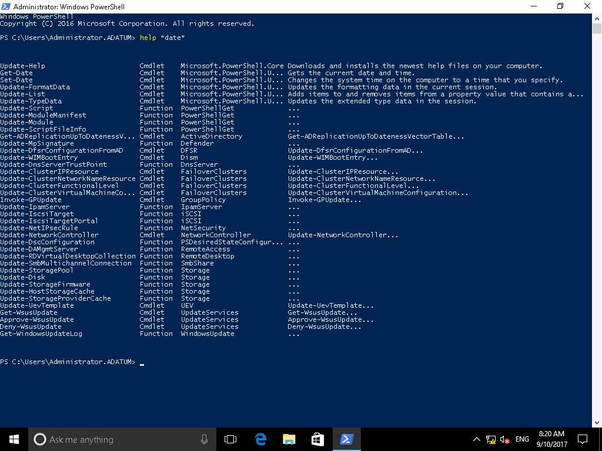This screenshot has width=602, height=451.
Task: Open the Action Center notifications icon
Action: (582, 439)
